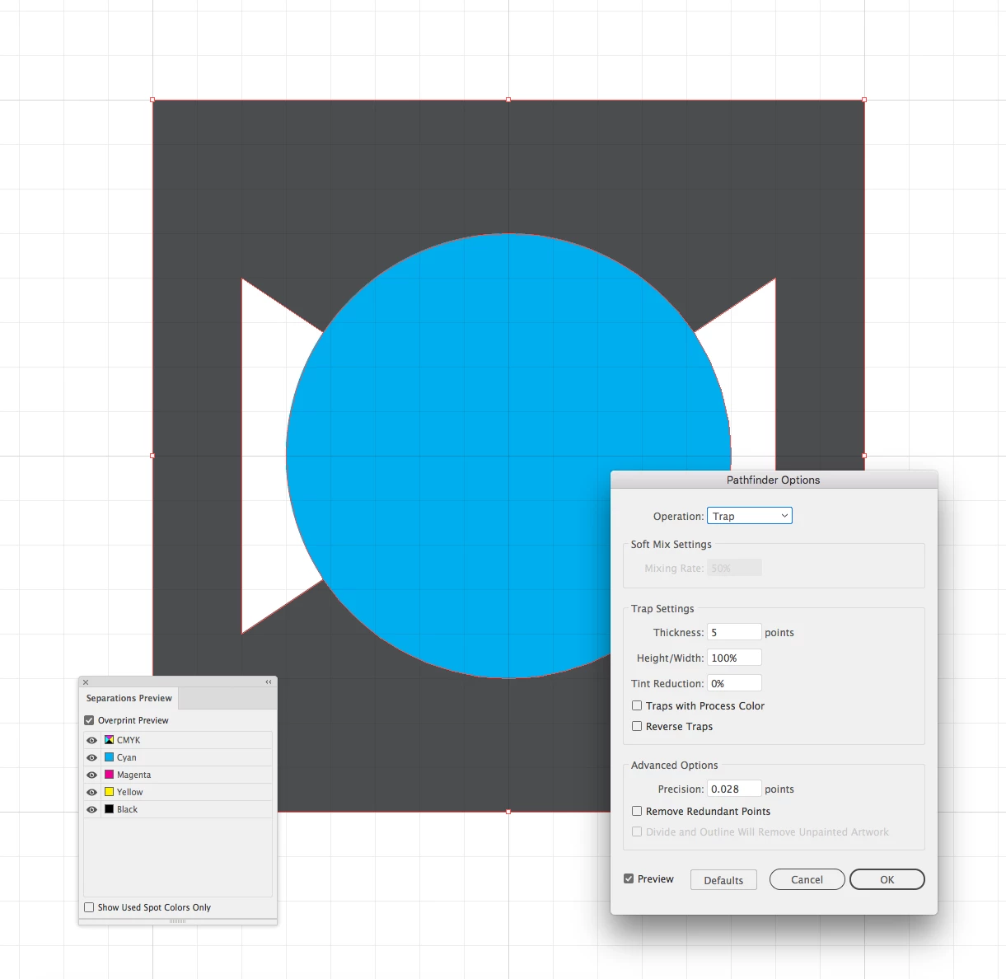Click the Cyan color swatch

[x=109, y=757]
